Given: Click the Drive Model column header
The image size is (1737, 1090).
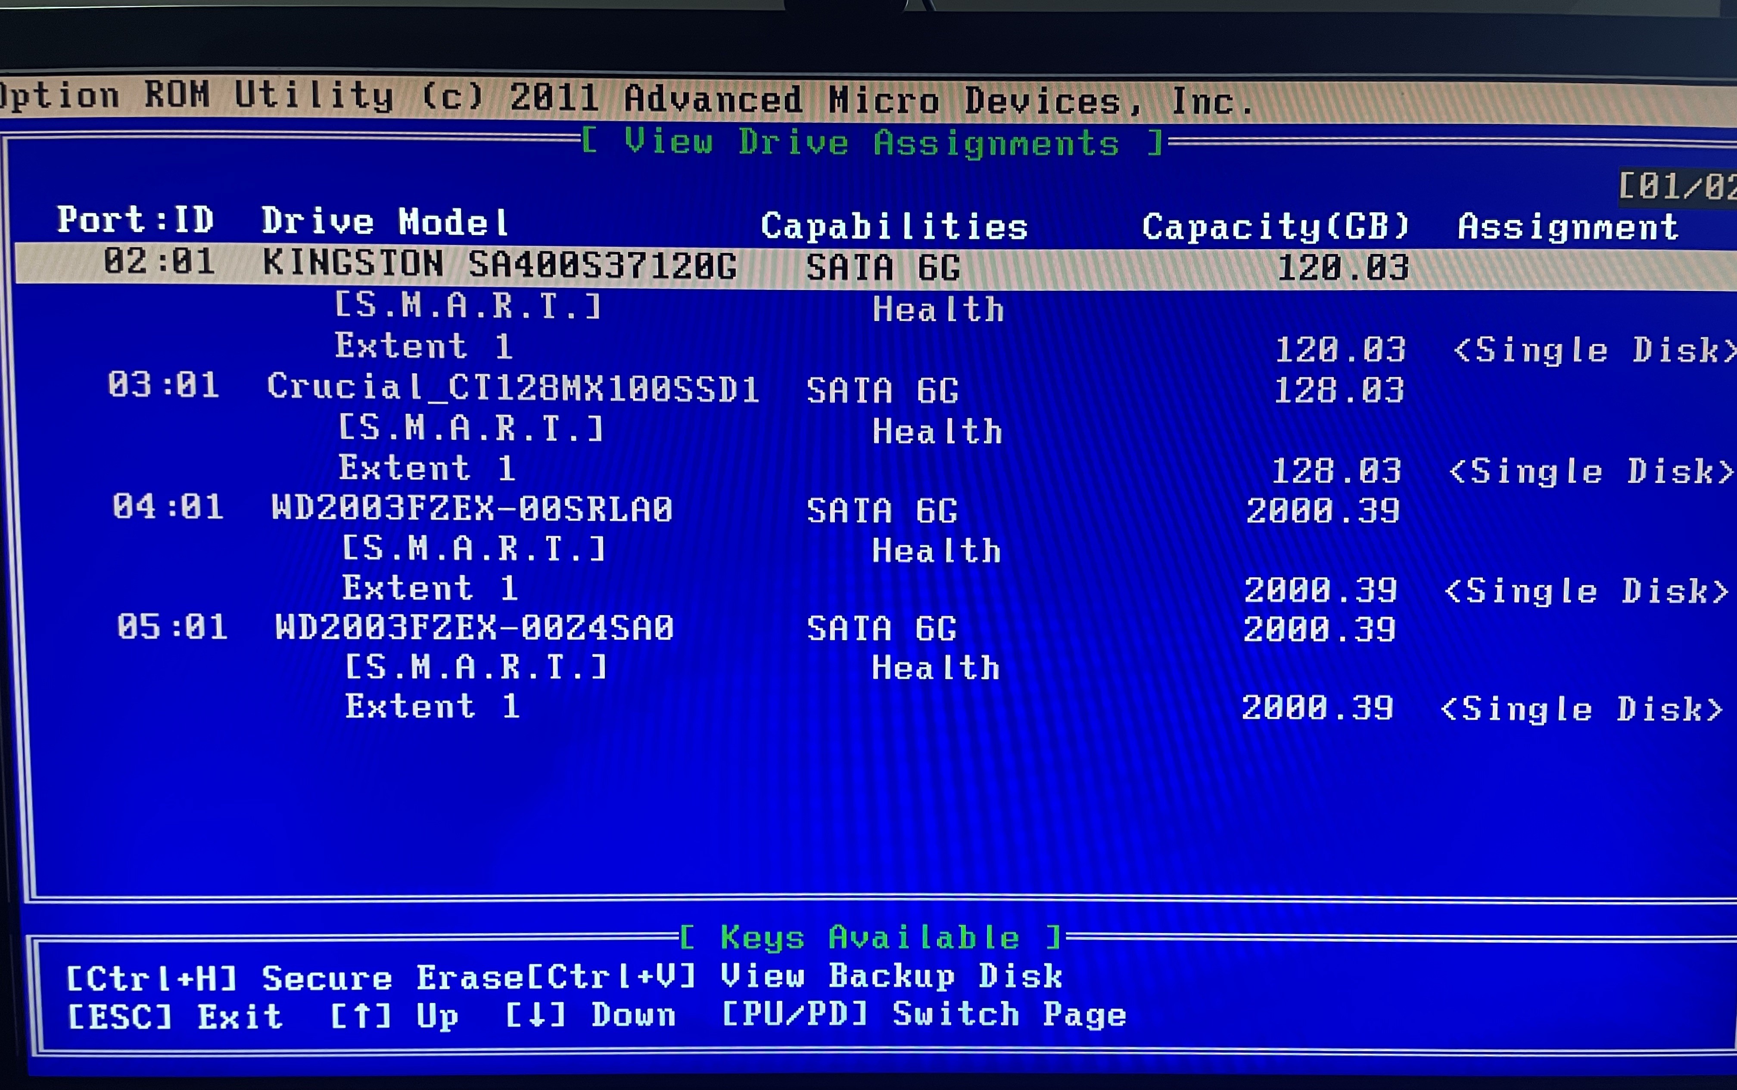Looking at the screenshot, I should (x=385, y=222).
